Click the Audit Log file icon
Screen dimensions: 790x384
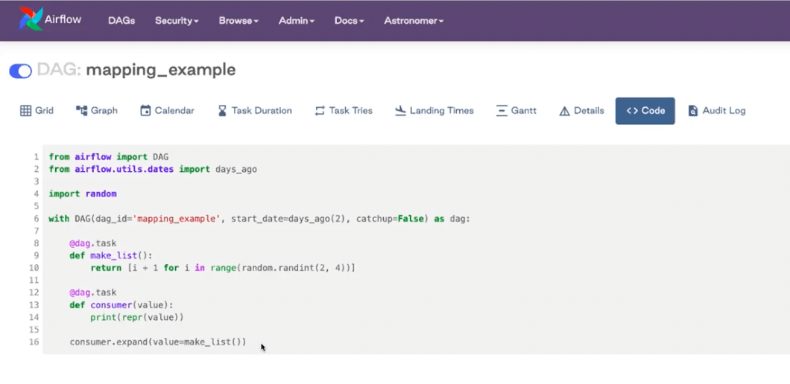tap(693, 111)
